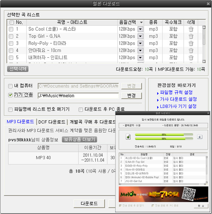Open quality dropdown for So Cool

(x=140, y=29)
